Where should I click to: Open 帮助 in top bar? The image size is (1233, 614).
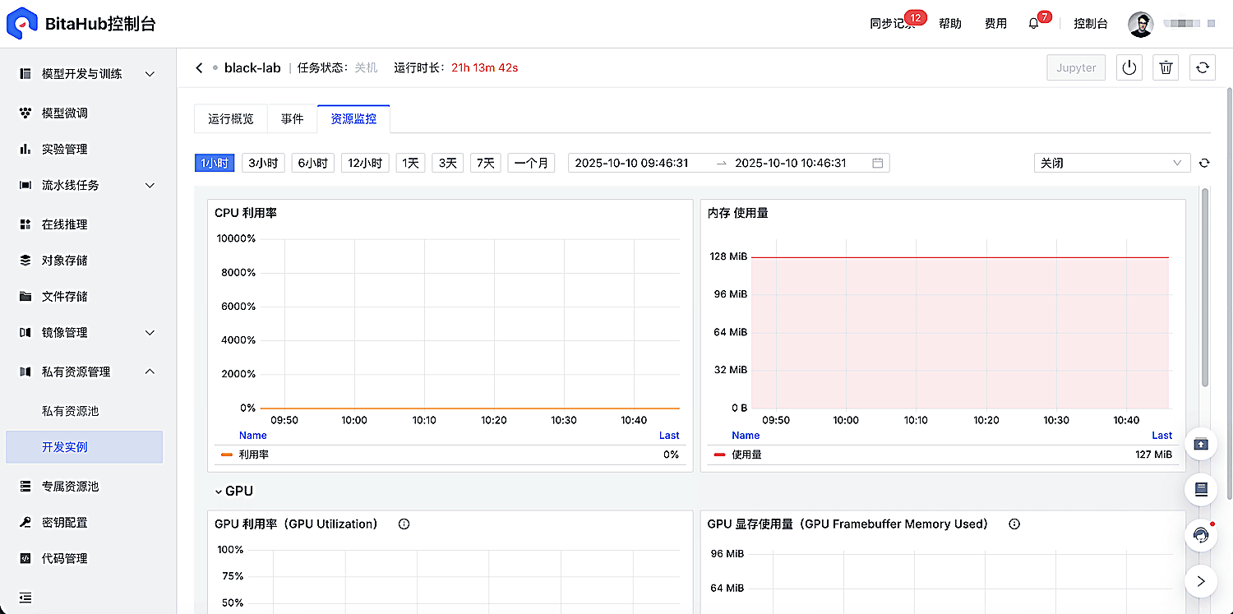pos(950,24)
